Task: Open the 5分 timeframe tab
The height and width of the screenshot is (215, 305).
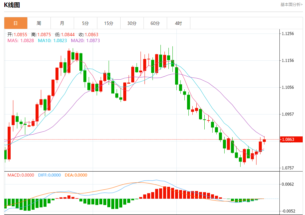Action: click(x=85, y=23)
